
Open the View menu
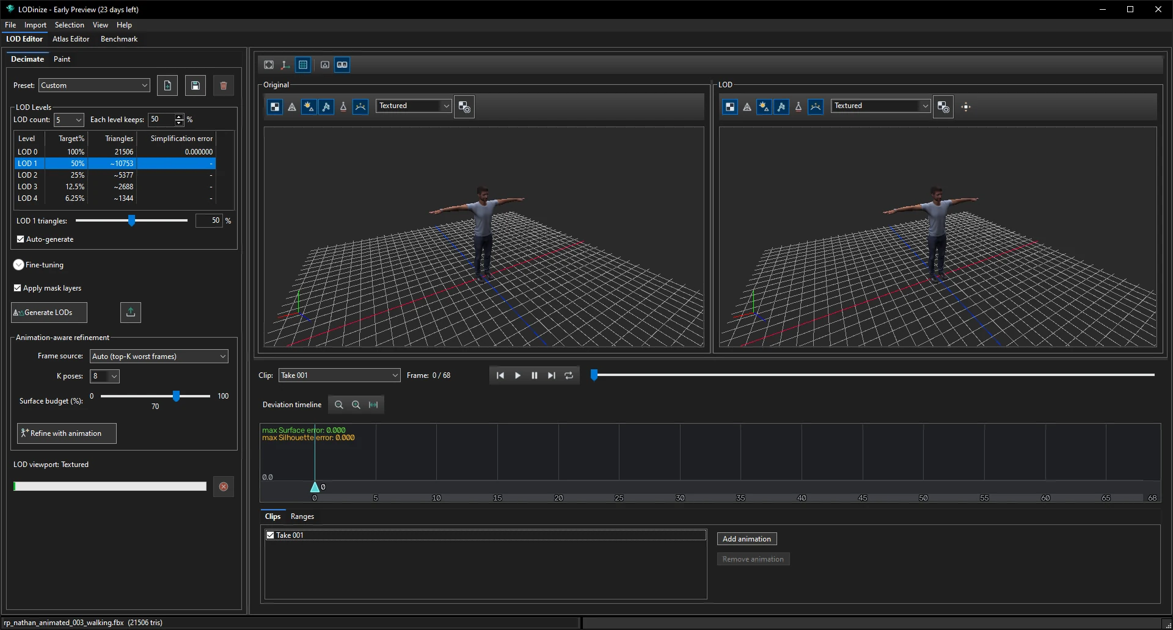click(100, 25)
